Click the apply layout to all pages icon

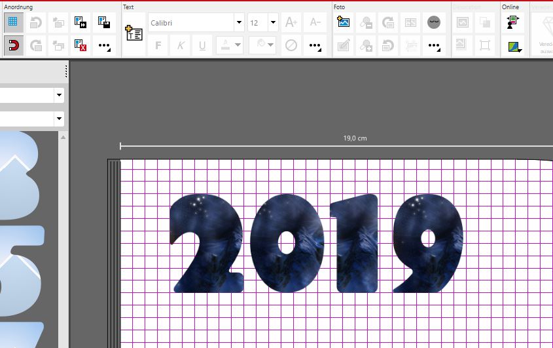pyautogui.click(x=80, y=23)
